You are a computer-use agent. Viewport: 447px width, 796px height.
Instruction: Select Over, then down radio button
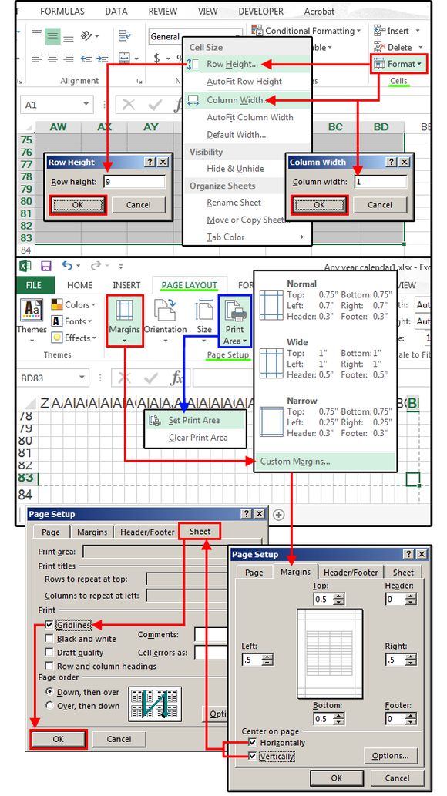pos(50,706)
